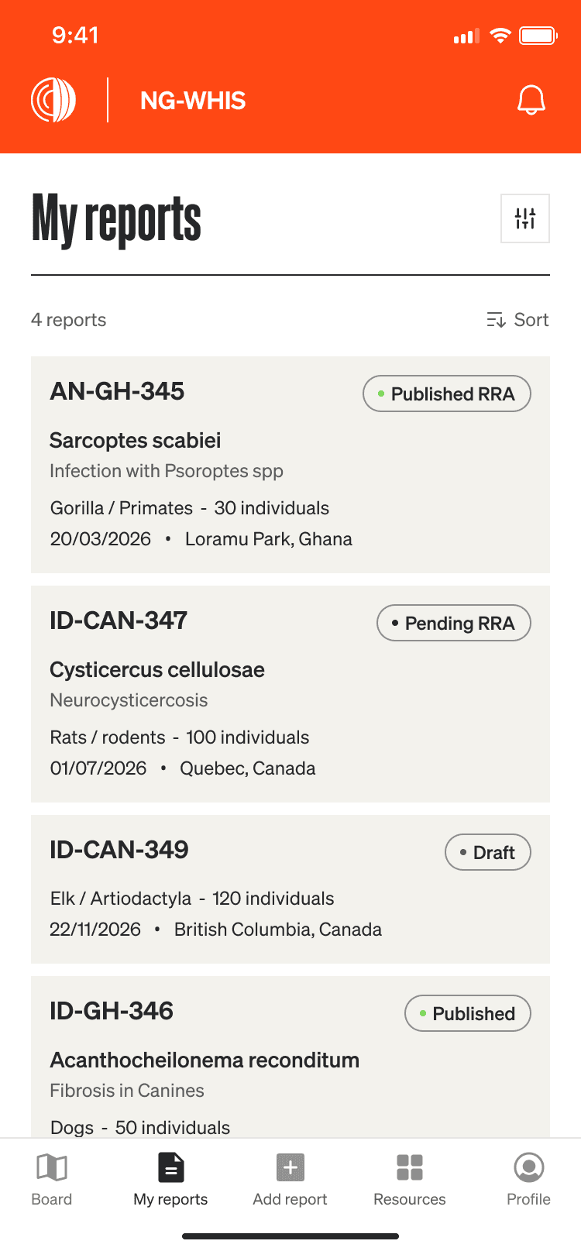The height and width of the screenshot is (1258, 581).
Task: Open the filter settings sliders icon
Action: tap(525, 218)
